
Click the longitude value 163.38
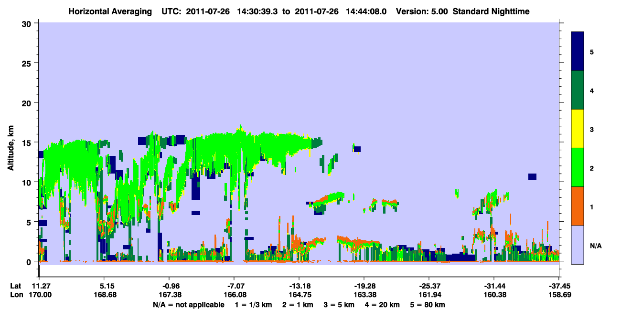click(364, 295)
